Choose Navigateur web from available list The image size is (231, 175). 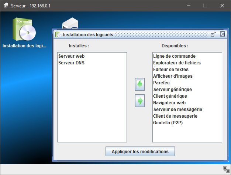tap(169, 103)
